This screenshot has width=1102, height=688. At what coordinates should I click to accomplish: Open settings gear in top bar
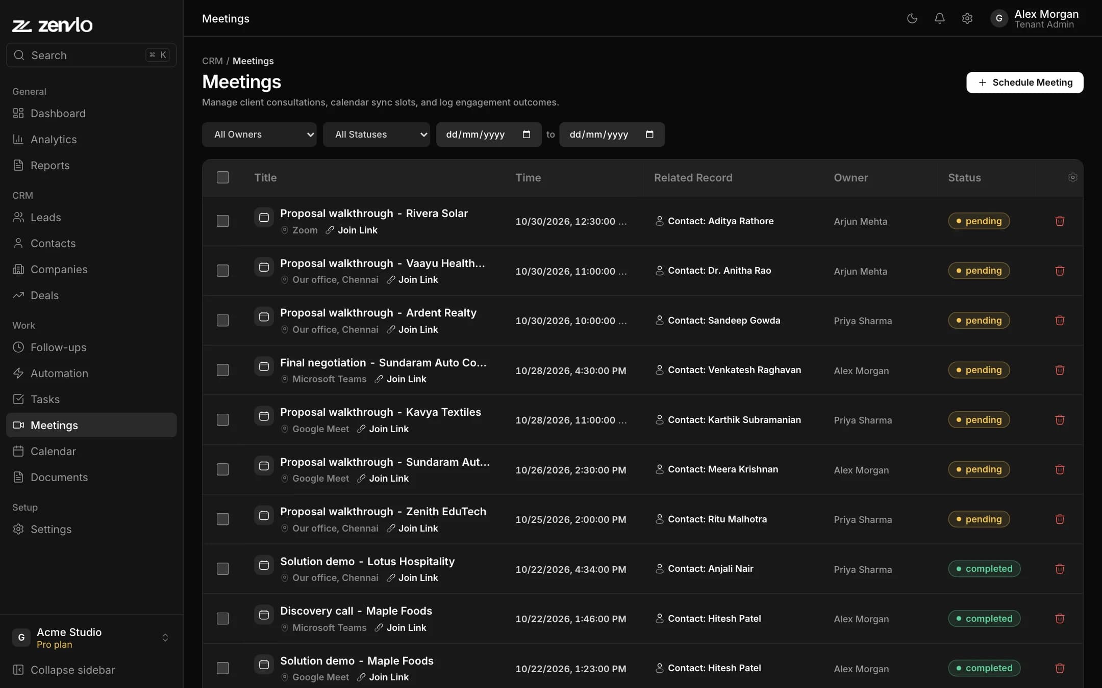[x=967, y=18]
